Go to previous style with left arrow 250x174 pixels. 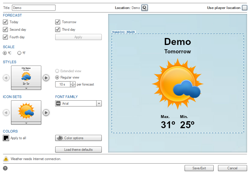point(6,78)
